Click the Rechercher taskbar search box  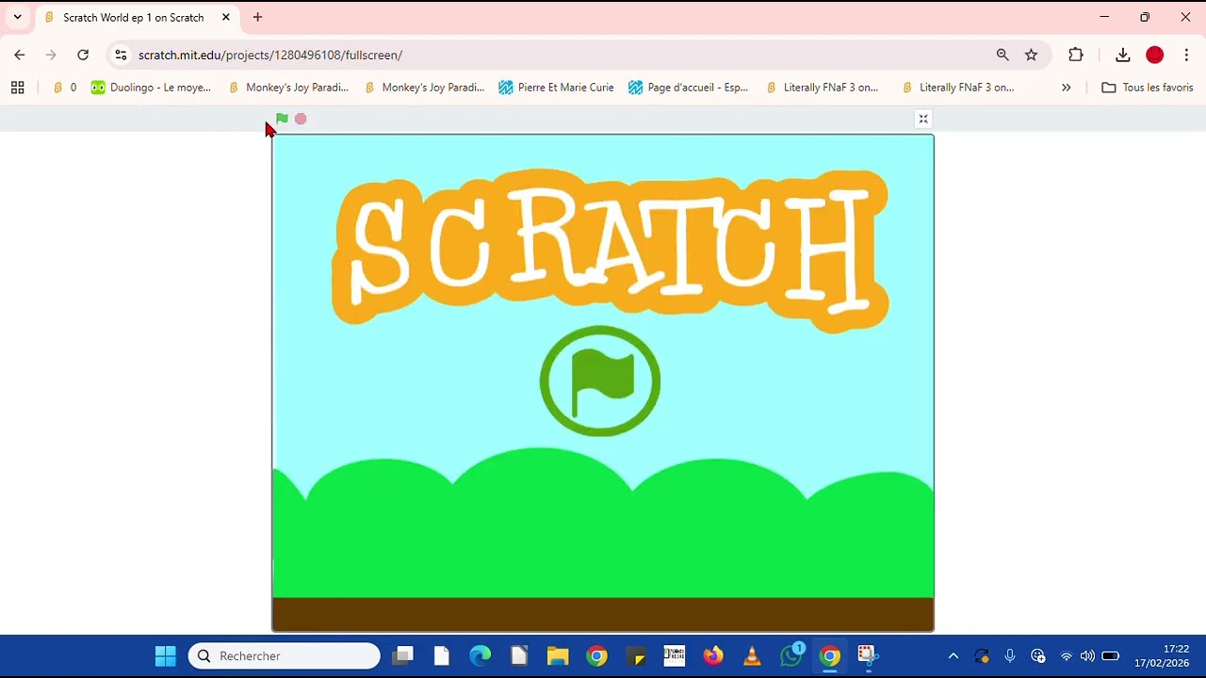(285, 655)
